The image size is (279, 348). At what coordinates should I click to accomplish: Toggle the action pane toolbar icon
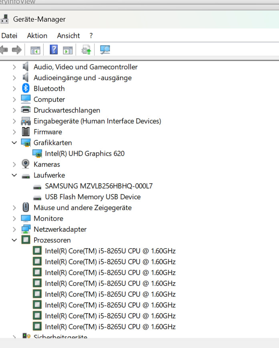coord(68,50)
